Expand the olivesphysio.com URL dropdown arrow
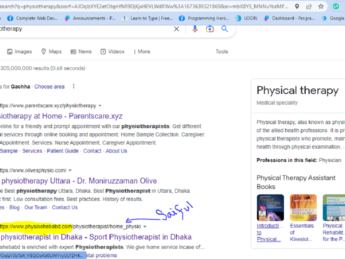This screenshot has width=345, height=259. point(70,171)
